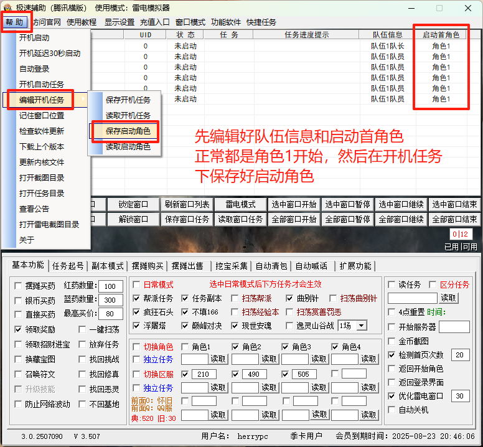483x447 pixels.
Task: Click the 全部窗口暂停 button
Action: tap(347, 219)
